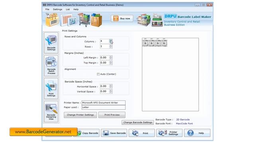Image resolution: width=255 pixels, height=143 pixels.
Task: Click Change Printer Settings button
Action: click(80, 115)
